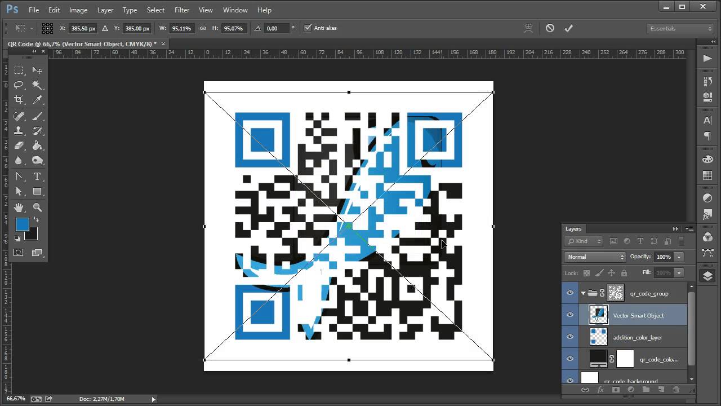The image size is (721, 406).
Task: Toggle maintain aspect ratio link icon
Action: [x=203, y=28]
